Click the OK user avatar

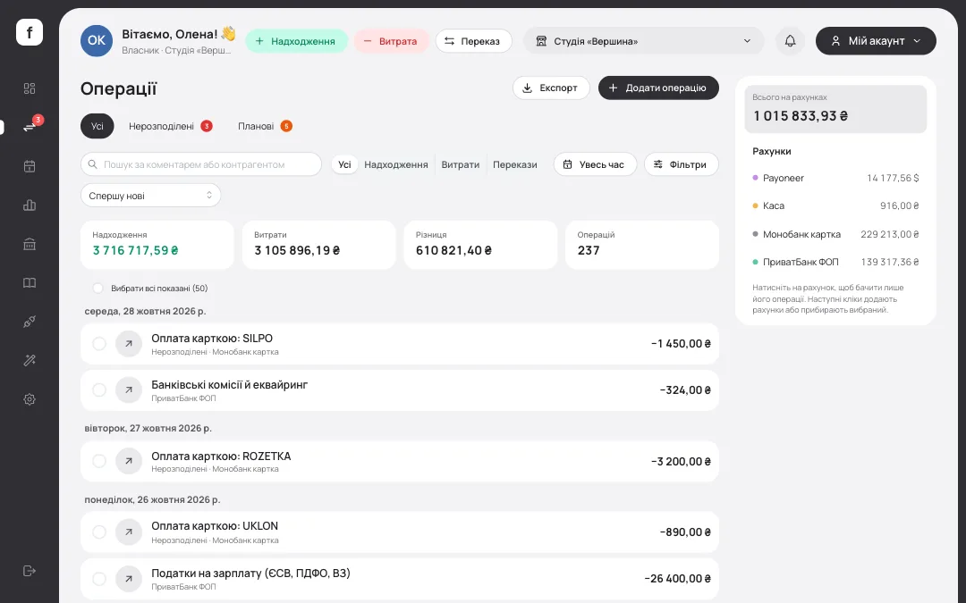pos(96,40)
